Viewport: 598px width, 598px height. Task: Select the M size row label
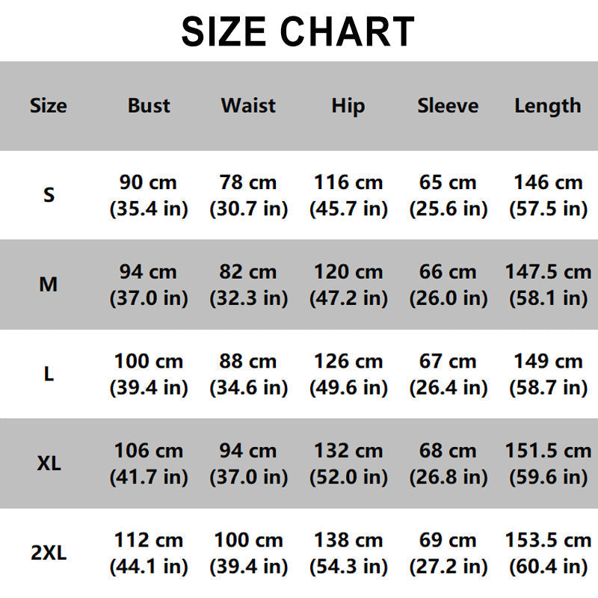49,285
